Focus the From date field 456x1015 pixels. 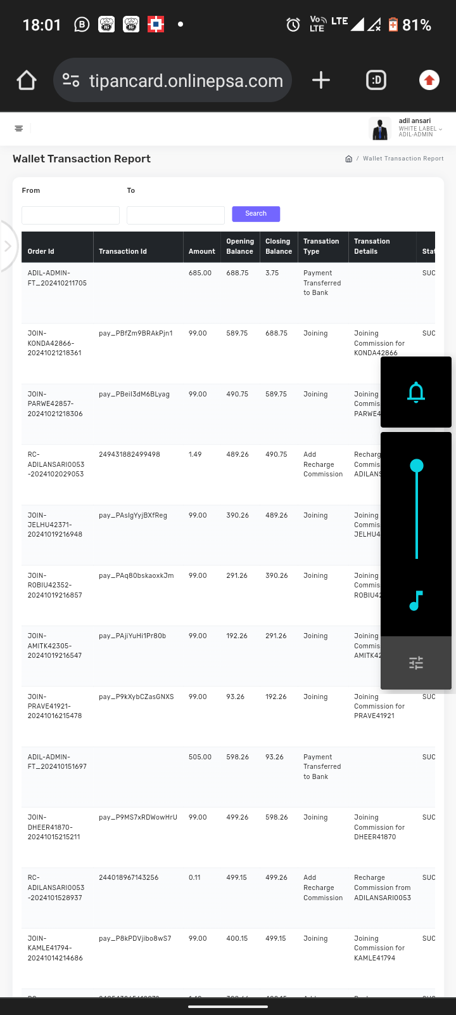coord(70,215)
